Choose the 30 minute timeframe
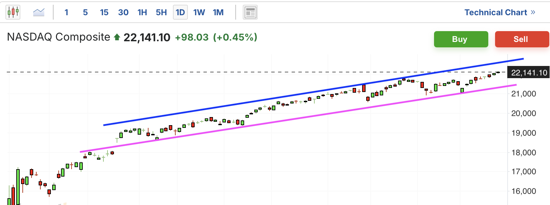 coord(123,13)
